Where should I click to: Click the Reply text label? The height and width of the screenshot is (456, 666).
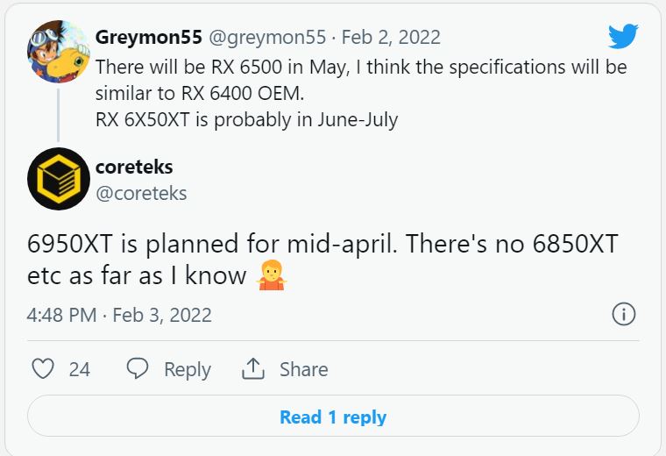click(188, 369)
